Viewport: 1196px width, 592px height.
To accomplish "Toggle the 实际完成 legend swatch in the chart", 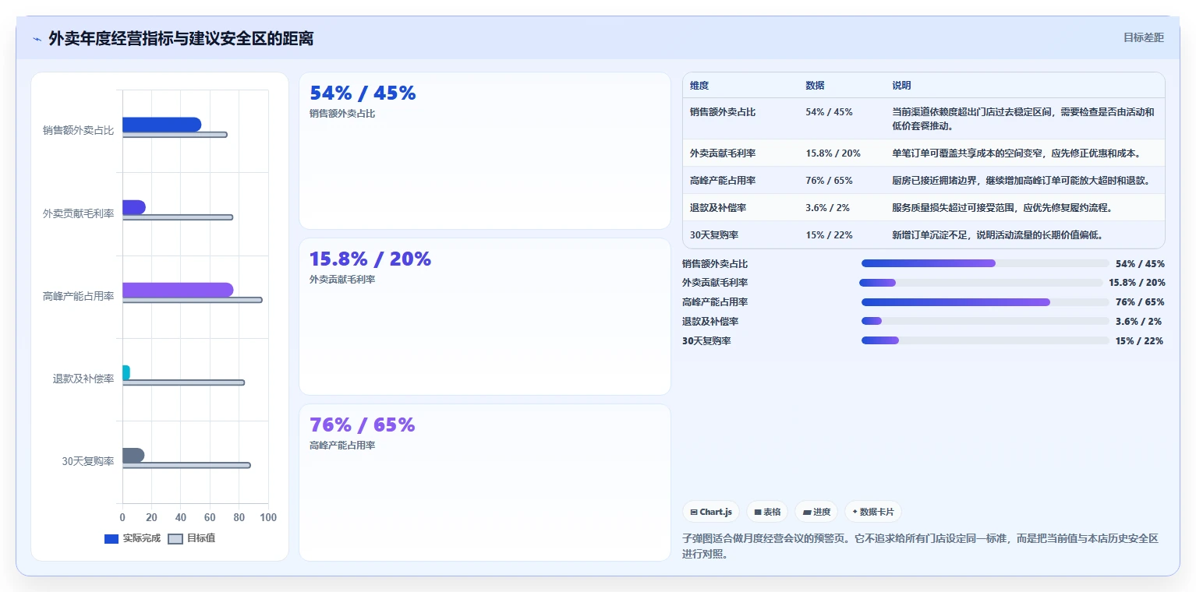I will (x=111, y=538).
